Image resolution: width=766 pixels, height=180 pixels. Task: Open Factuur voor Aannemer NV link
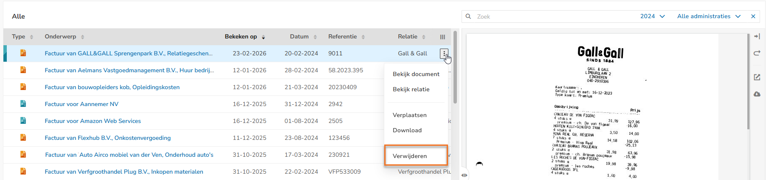click(82, 104)
